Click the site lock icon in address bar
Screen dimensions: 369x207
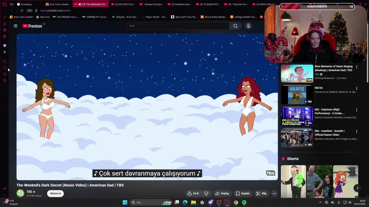(36, 11)
